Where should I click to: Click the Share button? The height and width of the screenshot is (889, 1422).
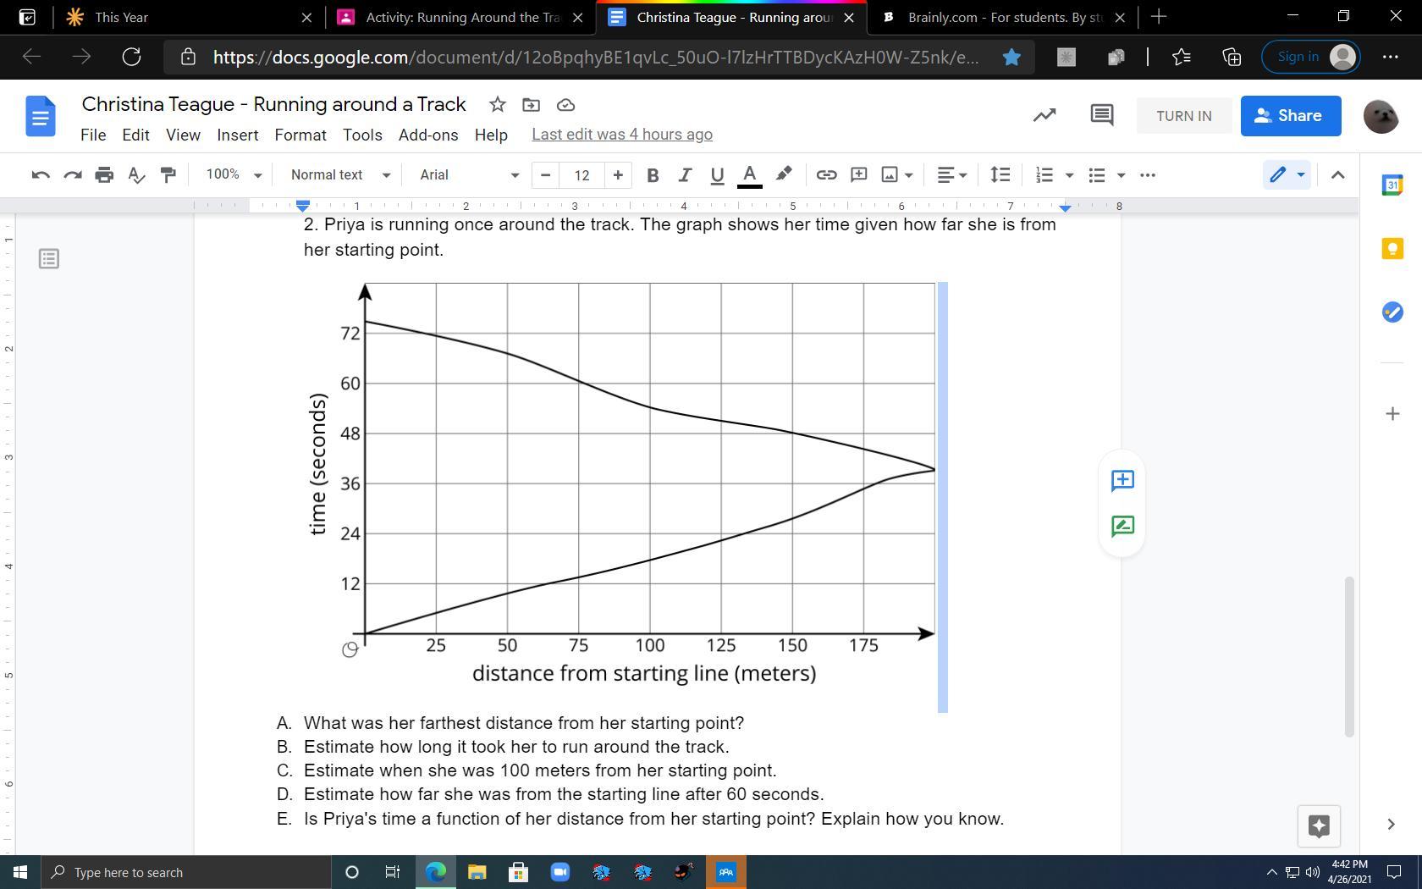[1291, 116]
